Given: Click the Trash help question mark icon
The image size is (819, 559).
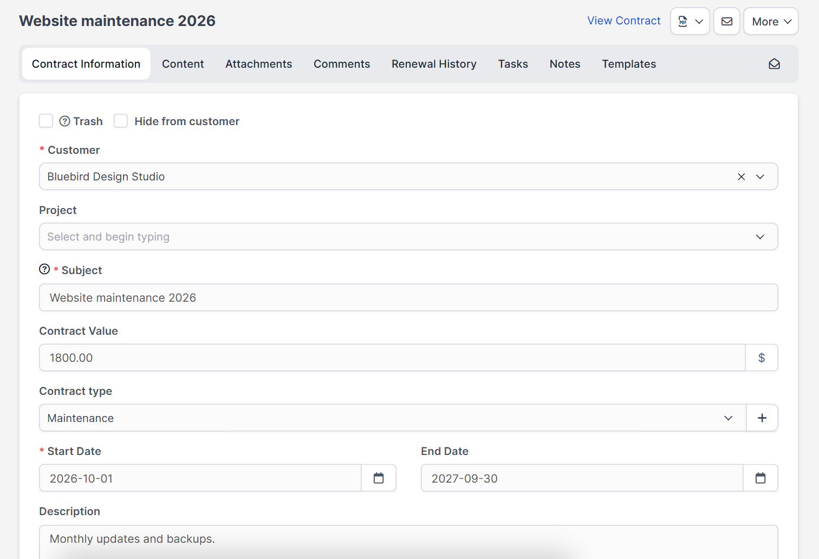Looking at the screenshot, I should [64, 121].
